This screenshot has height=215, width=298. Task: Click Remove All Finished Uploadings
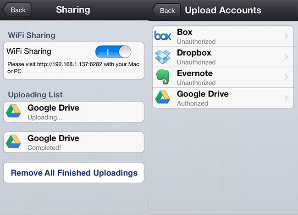(74, 173)
